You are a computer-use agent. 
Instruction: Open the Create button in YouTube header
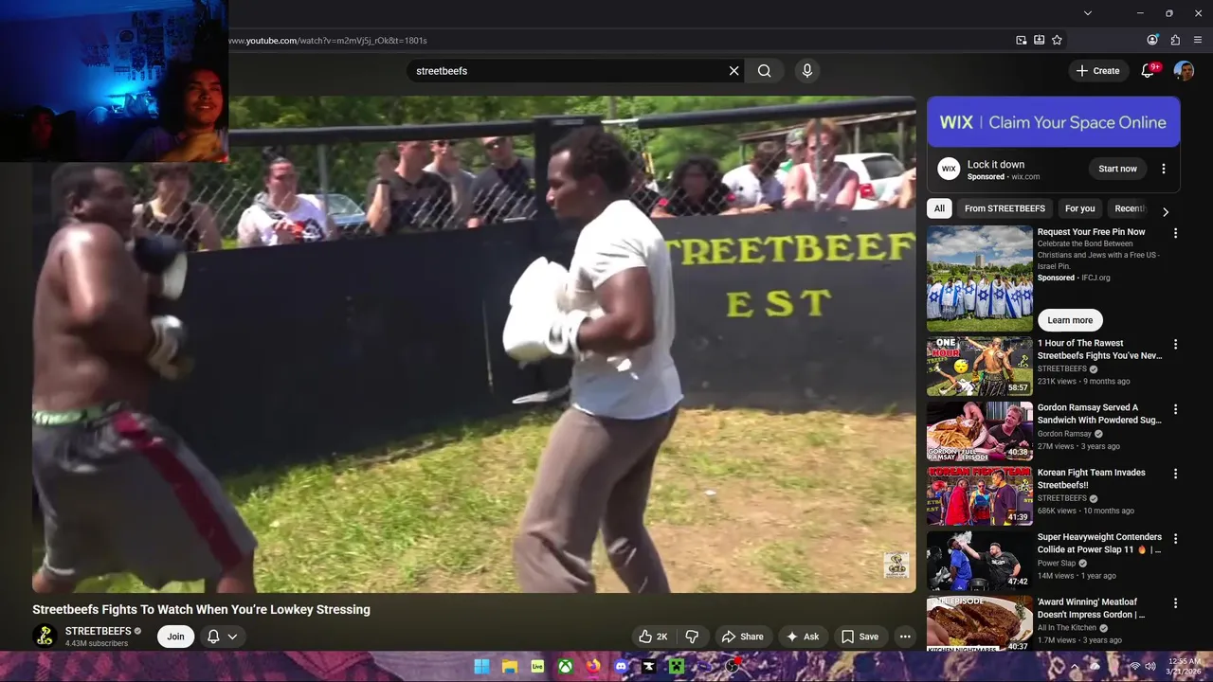click(1098, 71)
